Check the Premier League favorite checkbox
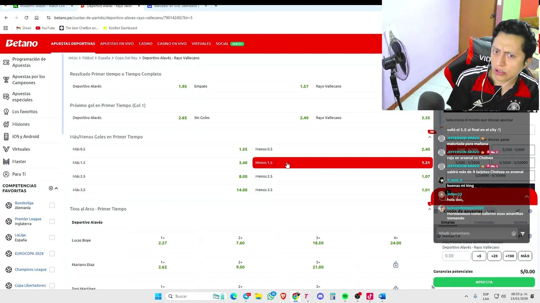Image resolution: width=540 pixels, height=303 pixels. 52,221
